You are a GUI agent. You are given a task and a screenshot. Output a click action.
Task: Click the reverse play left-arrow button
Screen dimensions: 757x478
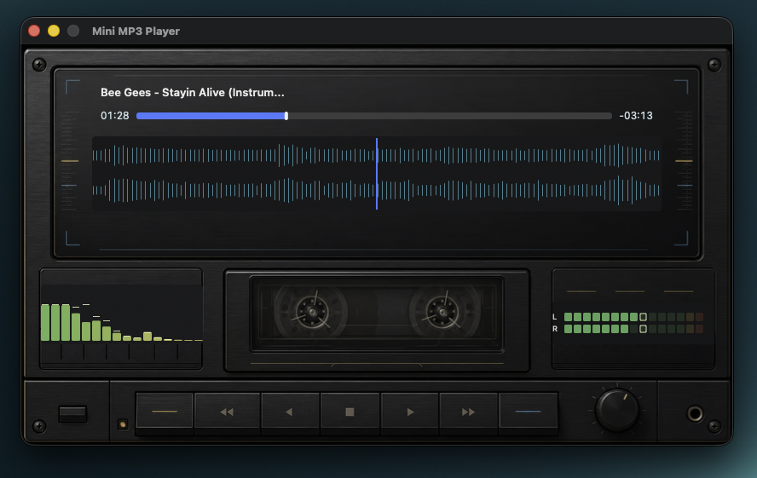pyautogui.click(x=290, y=411)
